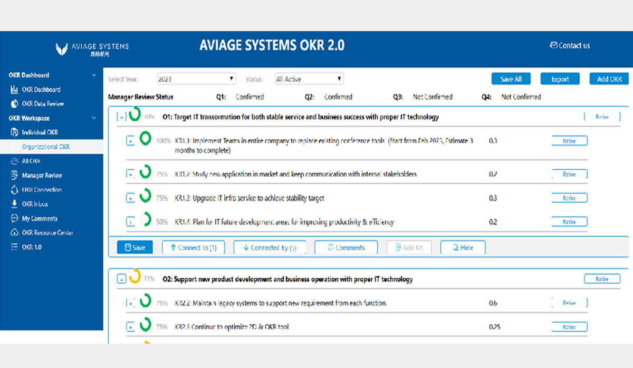This screenshot has height=368, width=633.
Task: Click the OKR Resource Center icon
Action: click(x=14, y=233)
